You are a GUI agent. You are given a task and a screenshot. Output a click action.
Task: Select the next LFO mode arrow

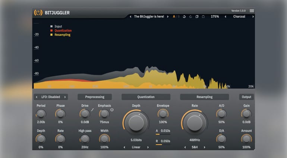tap(65, 97)
